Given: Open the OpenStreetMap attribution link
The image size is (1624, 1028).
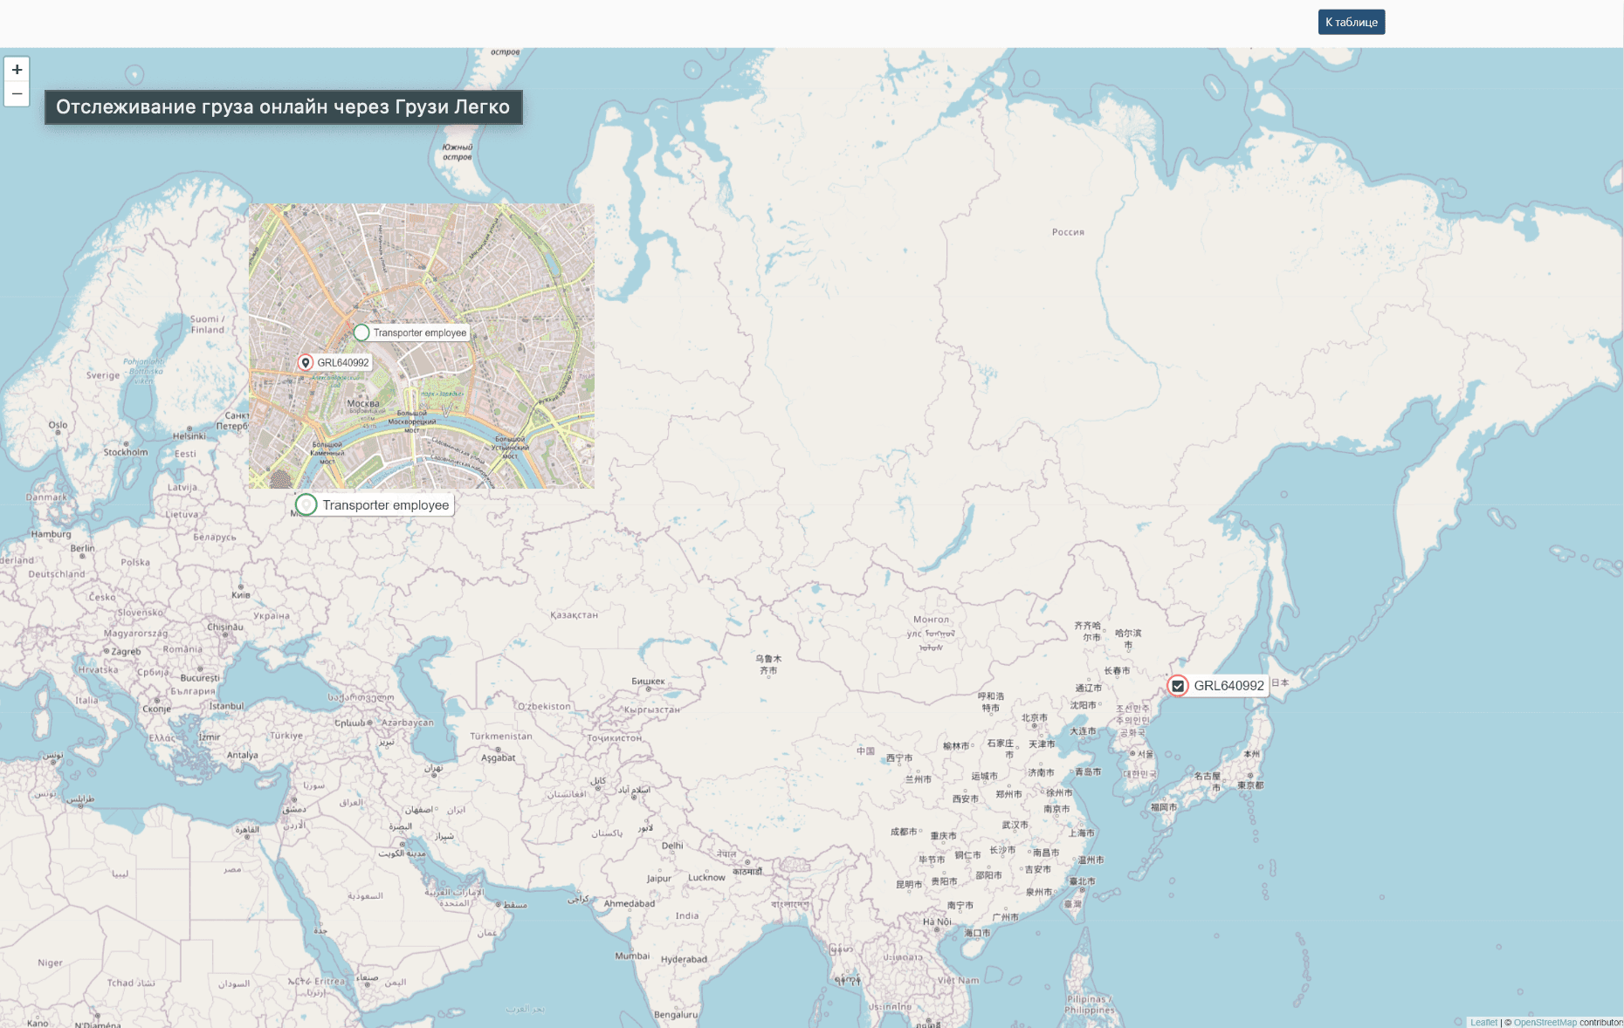Looking at the screenshot, I should click(1545, 1022).
